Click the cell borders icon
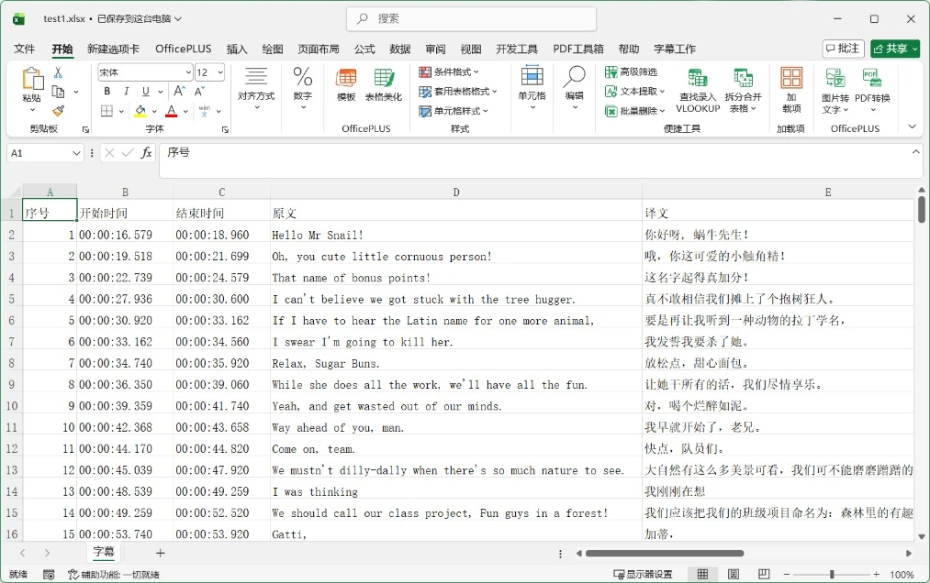The width and height of the screenshot is (930, 583). click(x=106, y=111)
